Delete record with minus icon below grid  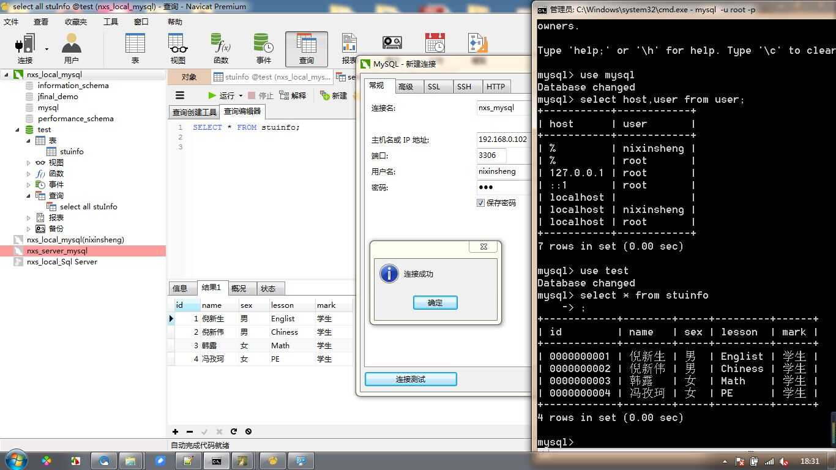190,431
